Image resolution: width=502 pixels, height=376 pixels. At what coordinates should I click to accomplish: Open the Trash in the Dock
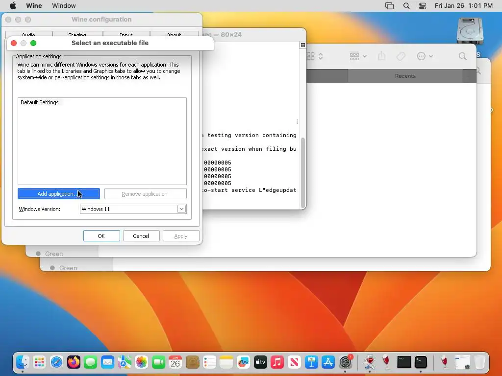(x=479, y=362)
